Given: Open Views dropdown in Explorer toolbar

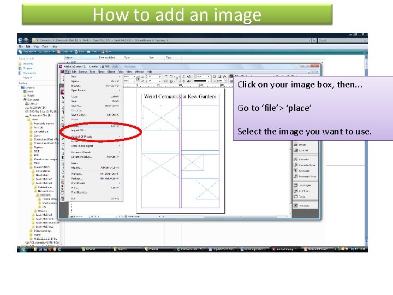Looking at the screenshot, I should [47, 52].
